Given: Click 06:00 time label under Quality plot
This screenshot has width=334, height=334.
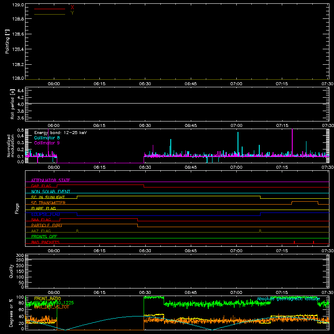Looking at the screenshot, I should click(54, 293).
